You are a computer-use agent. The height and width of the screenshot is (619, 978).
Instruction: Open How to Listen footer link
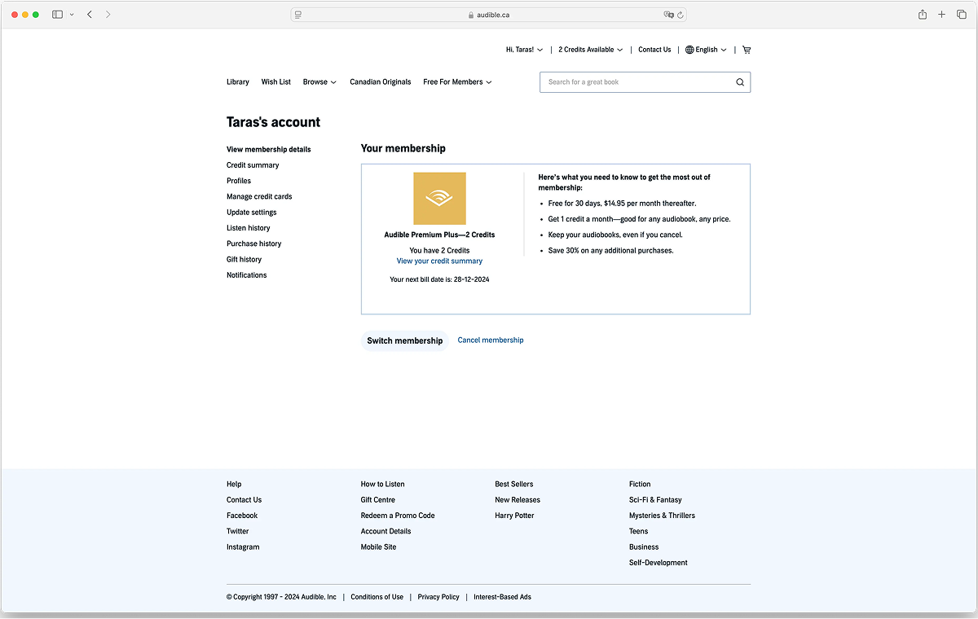click(383, 485)
